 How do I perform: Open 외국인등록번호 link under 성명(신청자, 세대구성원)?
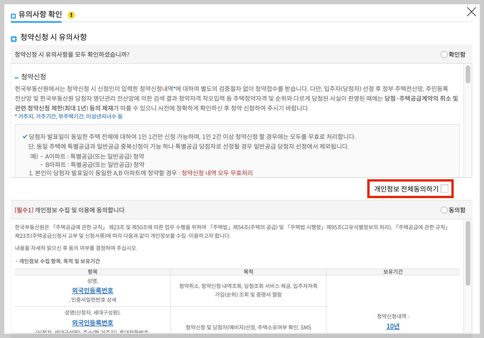coord(92,323)
